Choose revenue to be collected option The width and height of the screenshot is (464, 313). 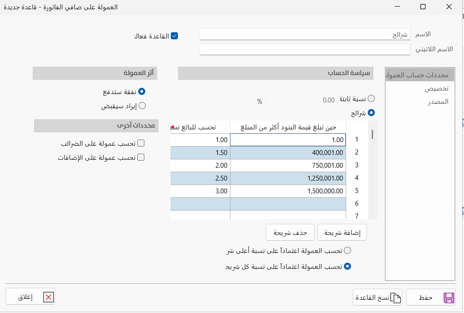[x=142, y=106]
